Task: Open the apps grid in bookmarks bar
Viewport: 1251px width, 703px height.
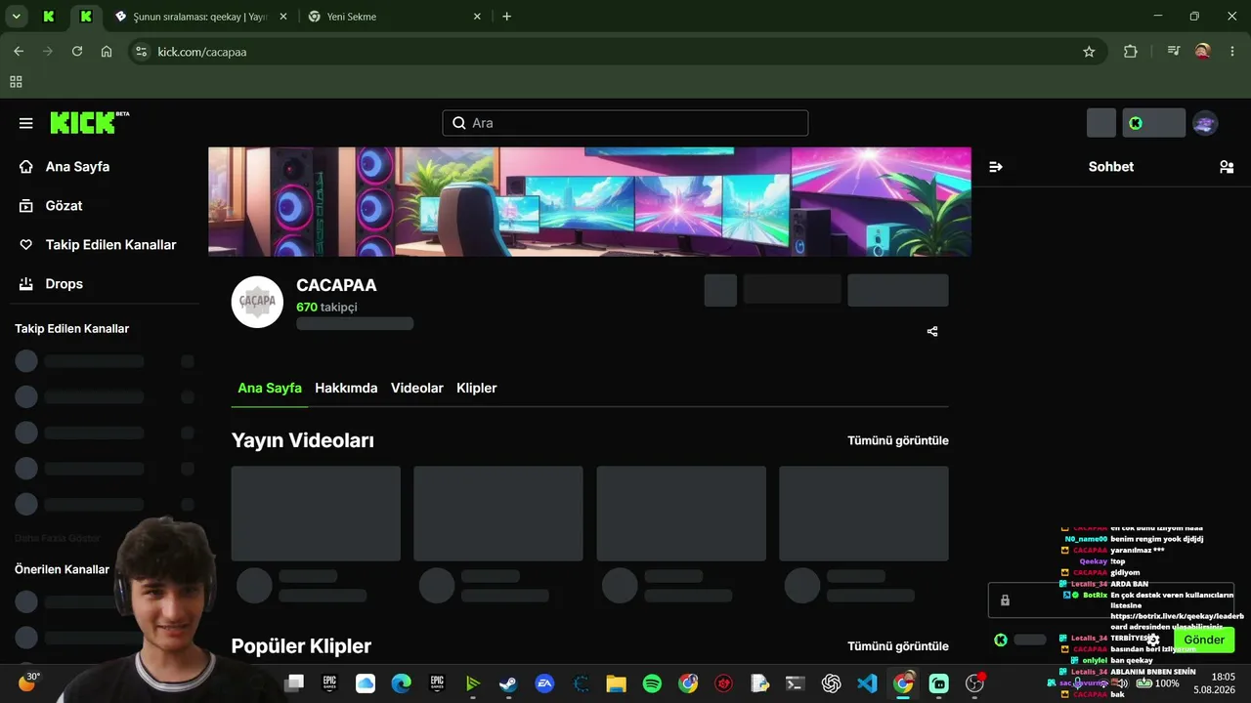Action: click(x=16, y=82)
